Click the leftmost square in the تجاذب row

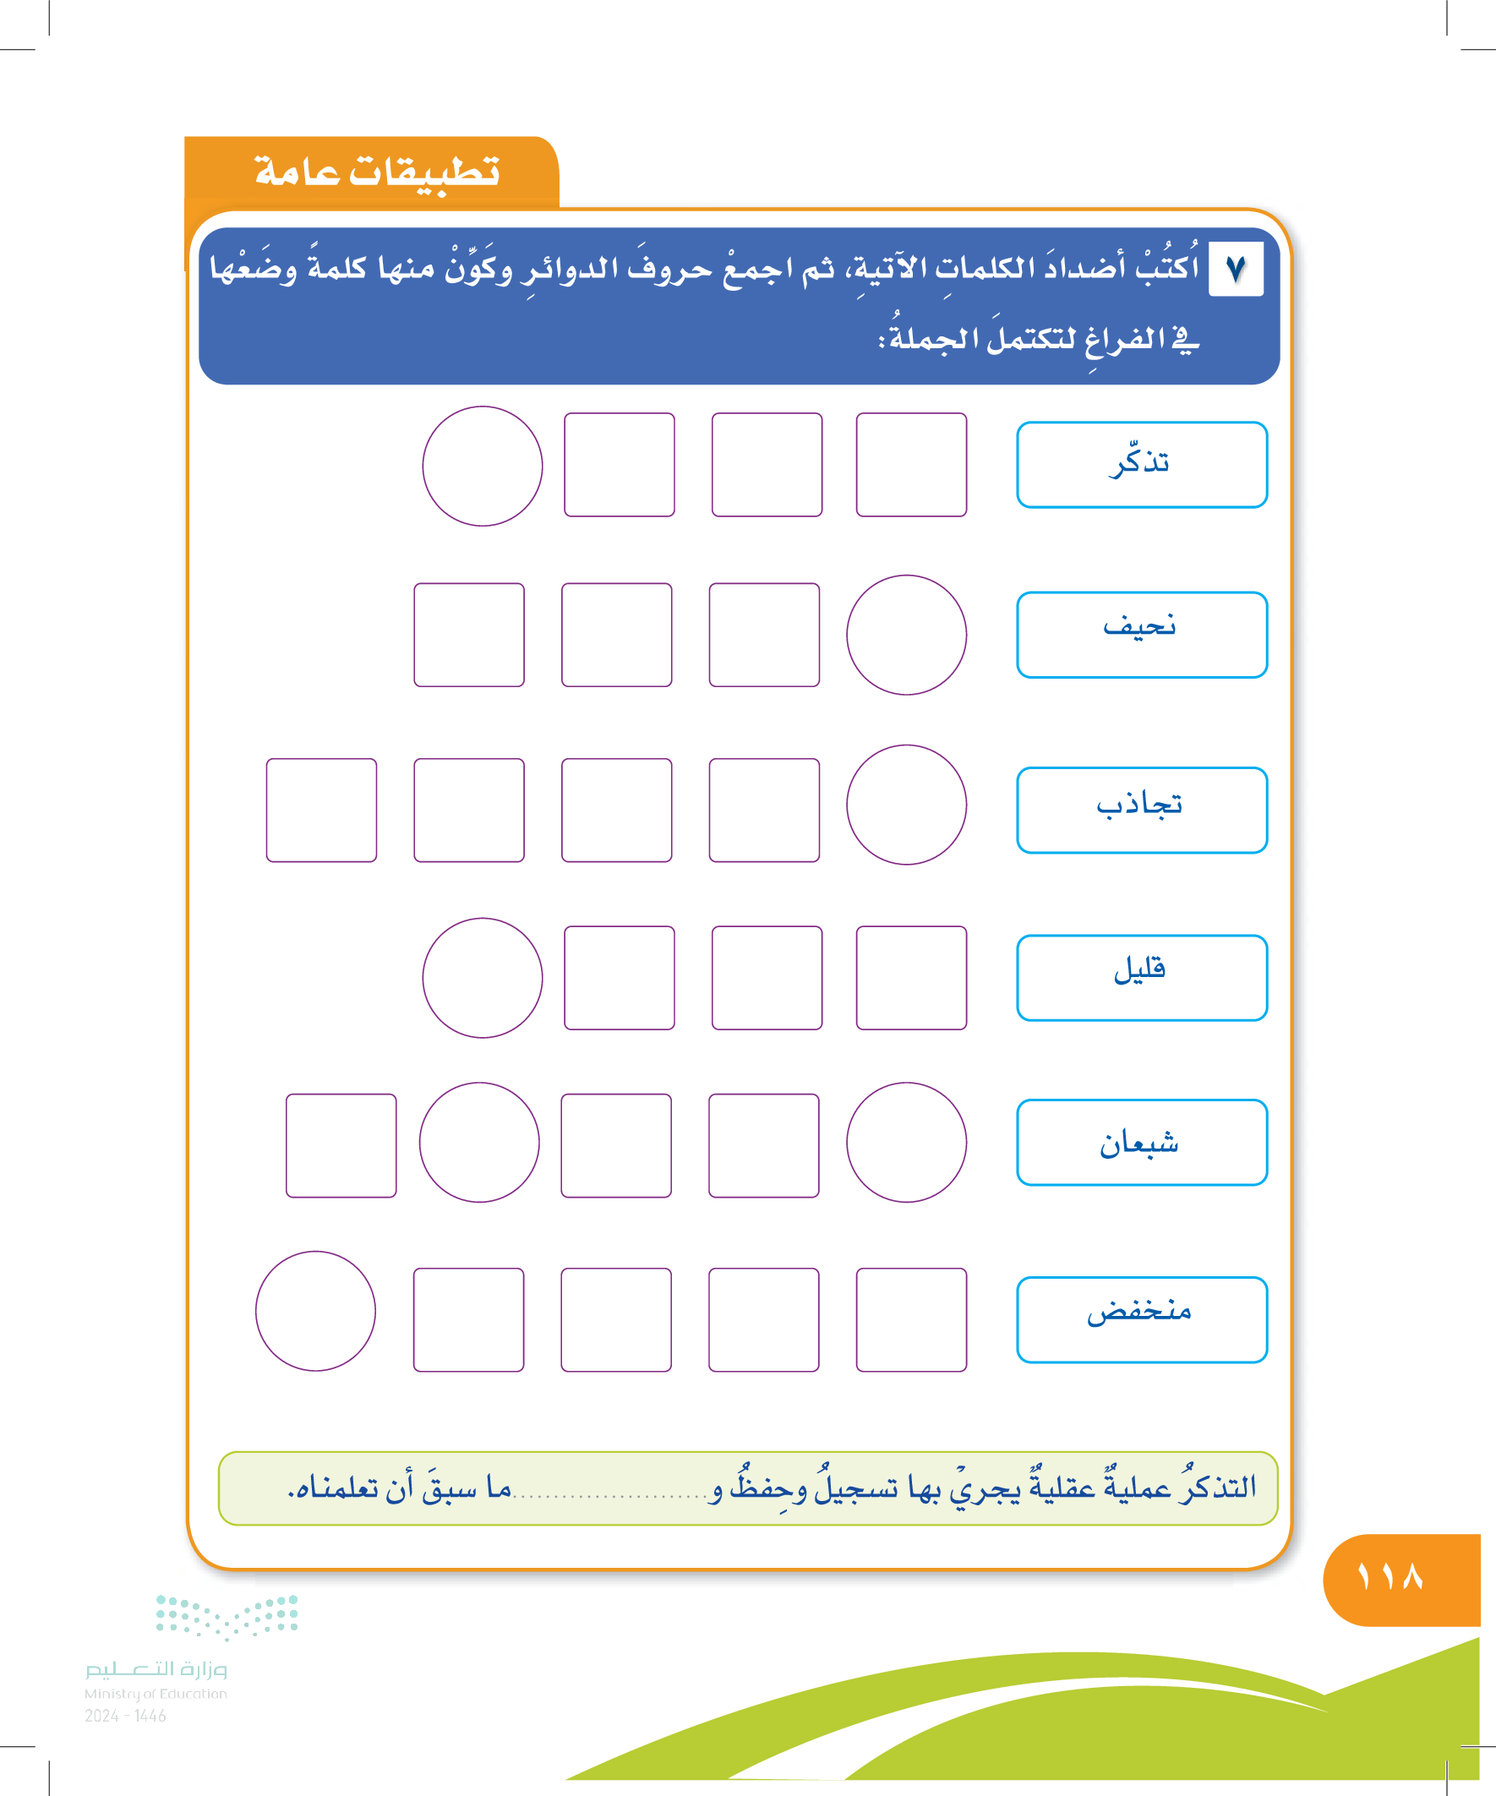click(x=322, y=810)
